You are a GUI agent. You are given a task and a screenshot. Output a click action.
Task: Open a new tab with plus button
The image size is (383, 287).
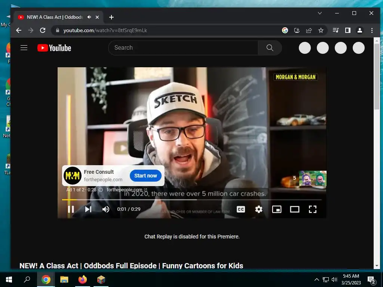pos(111,17)
